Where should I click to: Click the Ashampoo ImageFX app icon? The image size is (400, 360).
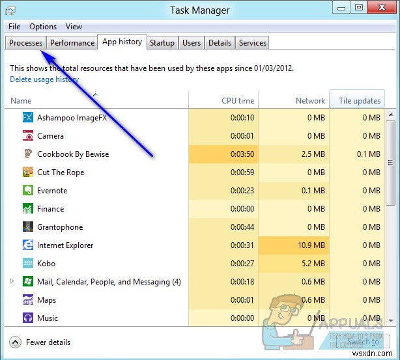[28, 118]
